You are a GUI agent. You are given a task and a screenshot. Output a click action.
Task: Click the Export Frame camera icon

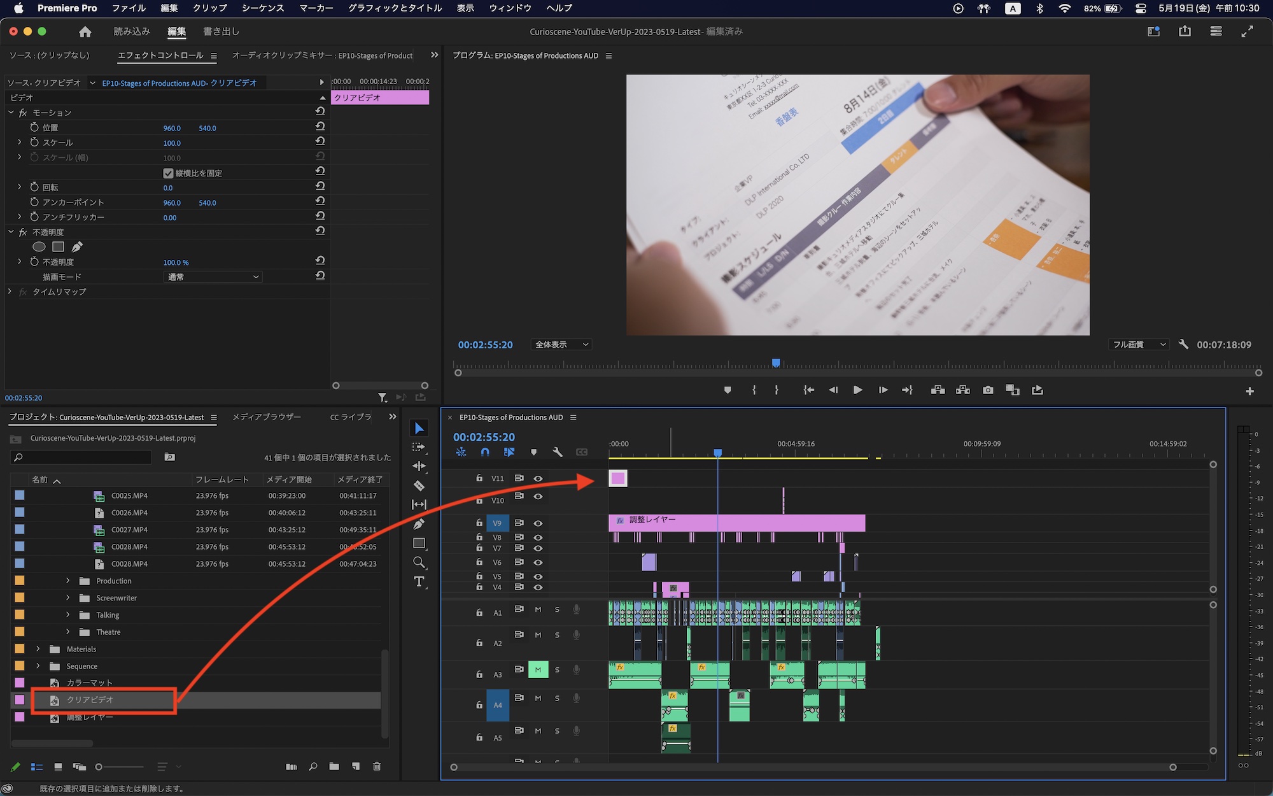tap(988, 390)
